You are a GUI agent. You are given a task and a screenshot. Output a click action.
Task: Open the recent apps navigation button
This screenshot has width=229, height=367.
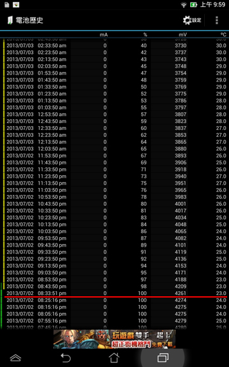(x=163, y=357)
